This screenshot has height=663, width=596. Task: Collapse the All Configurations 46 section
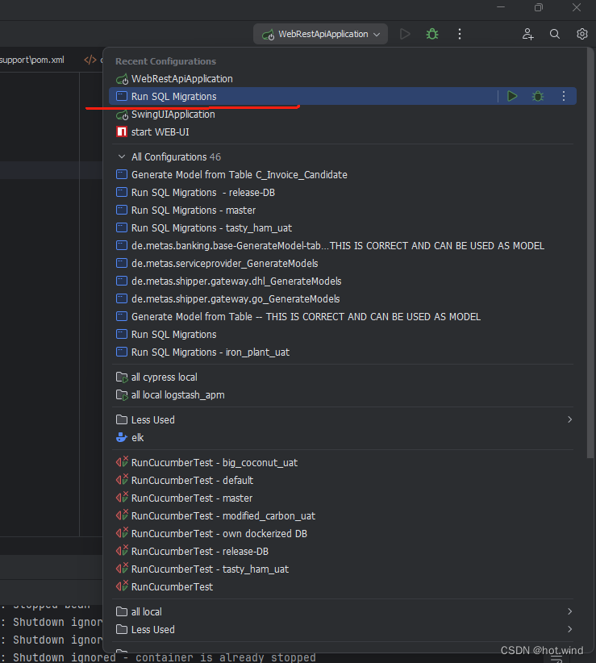(122, 156)
